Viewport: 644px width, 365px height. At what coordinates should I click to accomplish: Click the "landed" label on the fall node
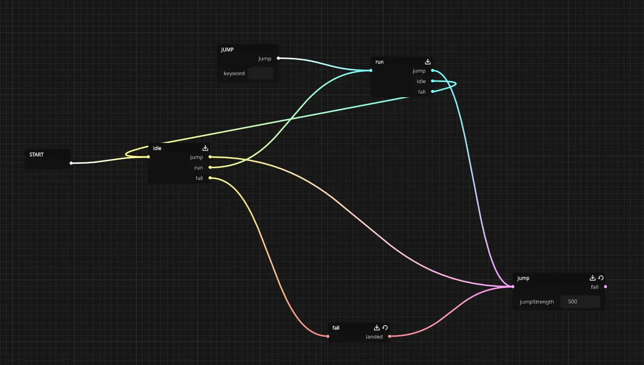[x=374, y=337]
